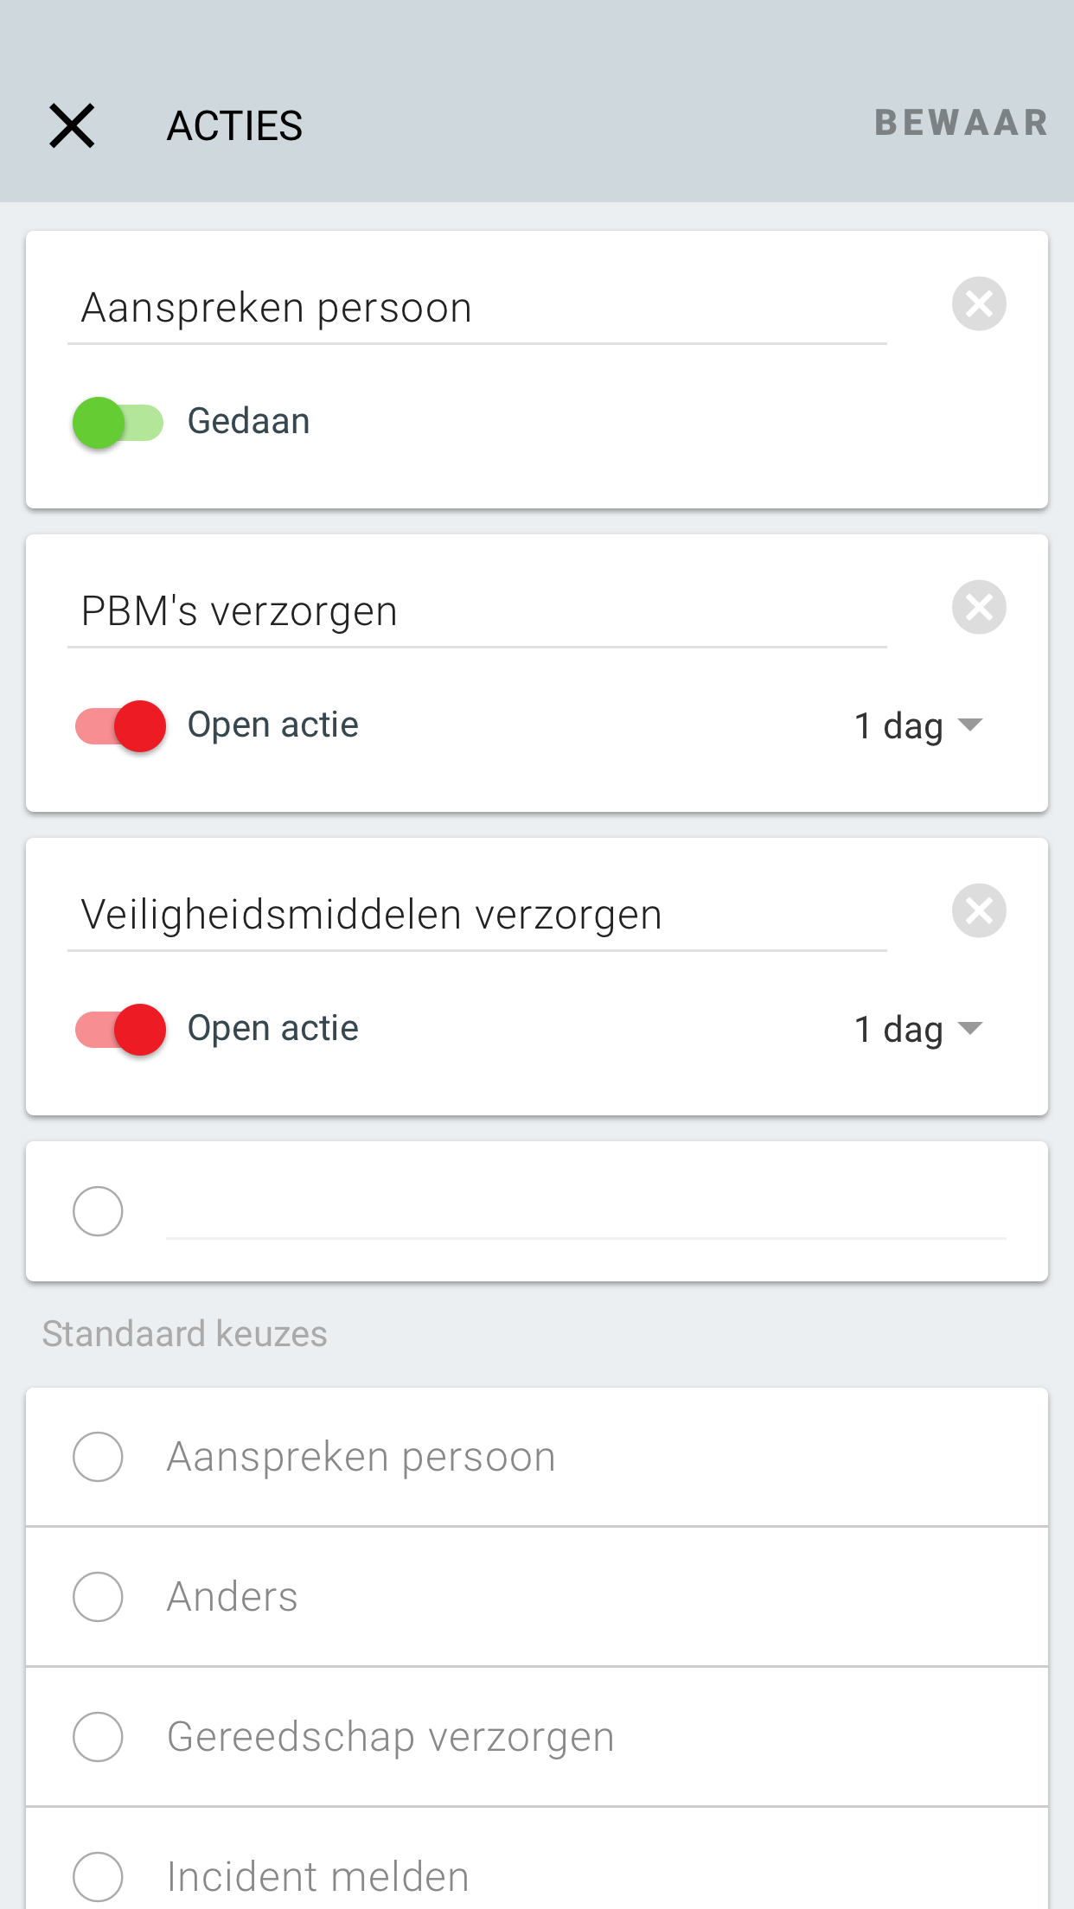Remove the Veiligheidsmiddelen verzorgen action
This screenshot has width=1074, height=1909.
(x=979, y=910)
